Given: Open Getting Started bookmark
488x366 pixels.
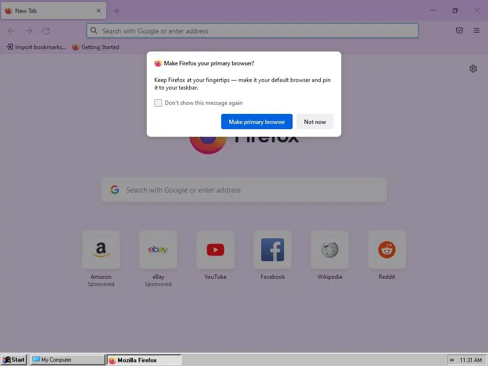Looking at the screenshot, I should pyautogui.click(x=95, y=47).
